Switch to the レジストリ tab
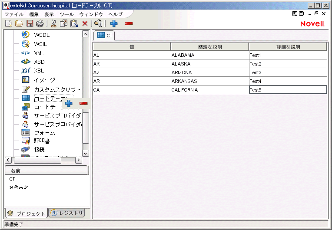 coord(67,213)
